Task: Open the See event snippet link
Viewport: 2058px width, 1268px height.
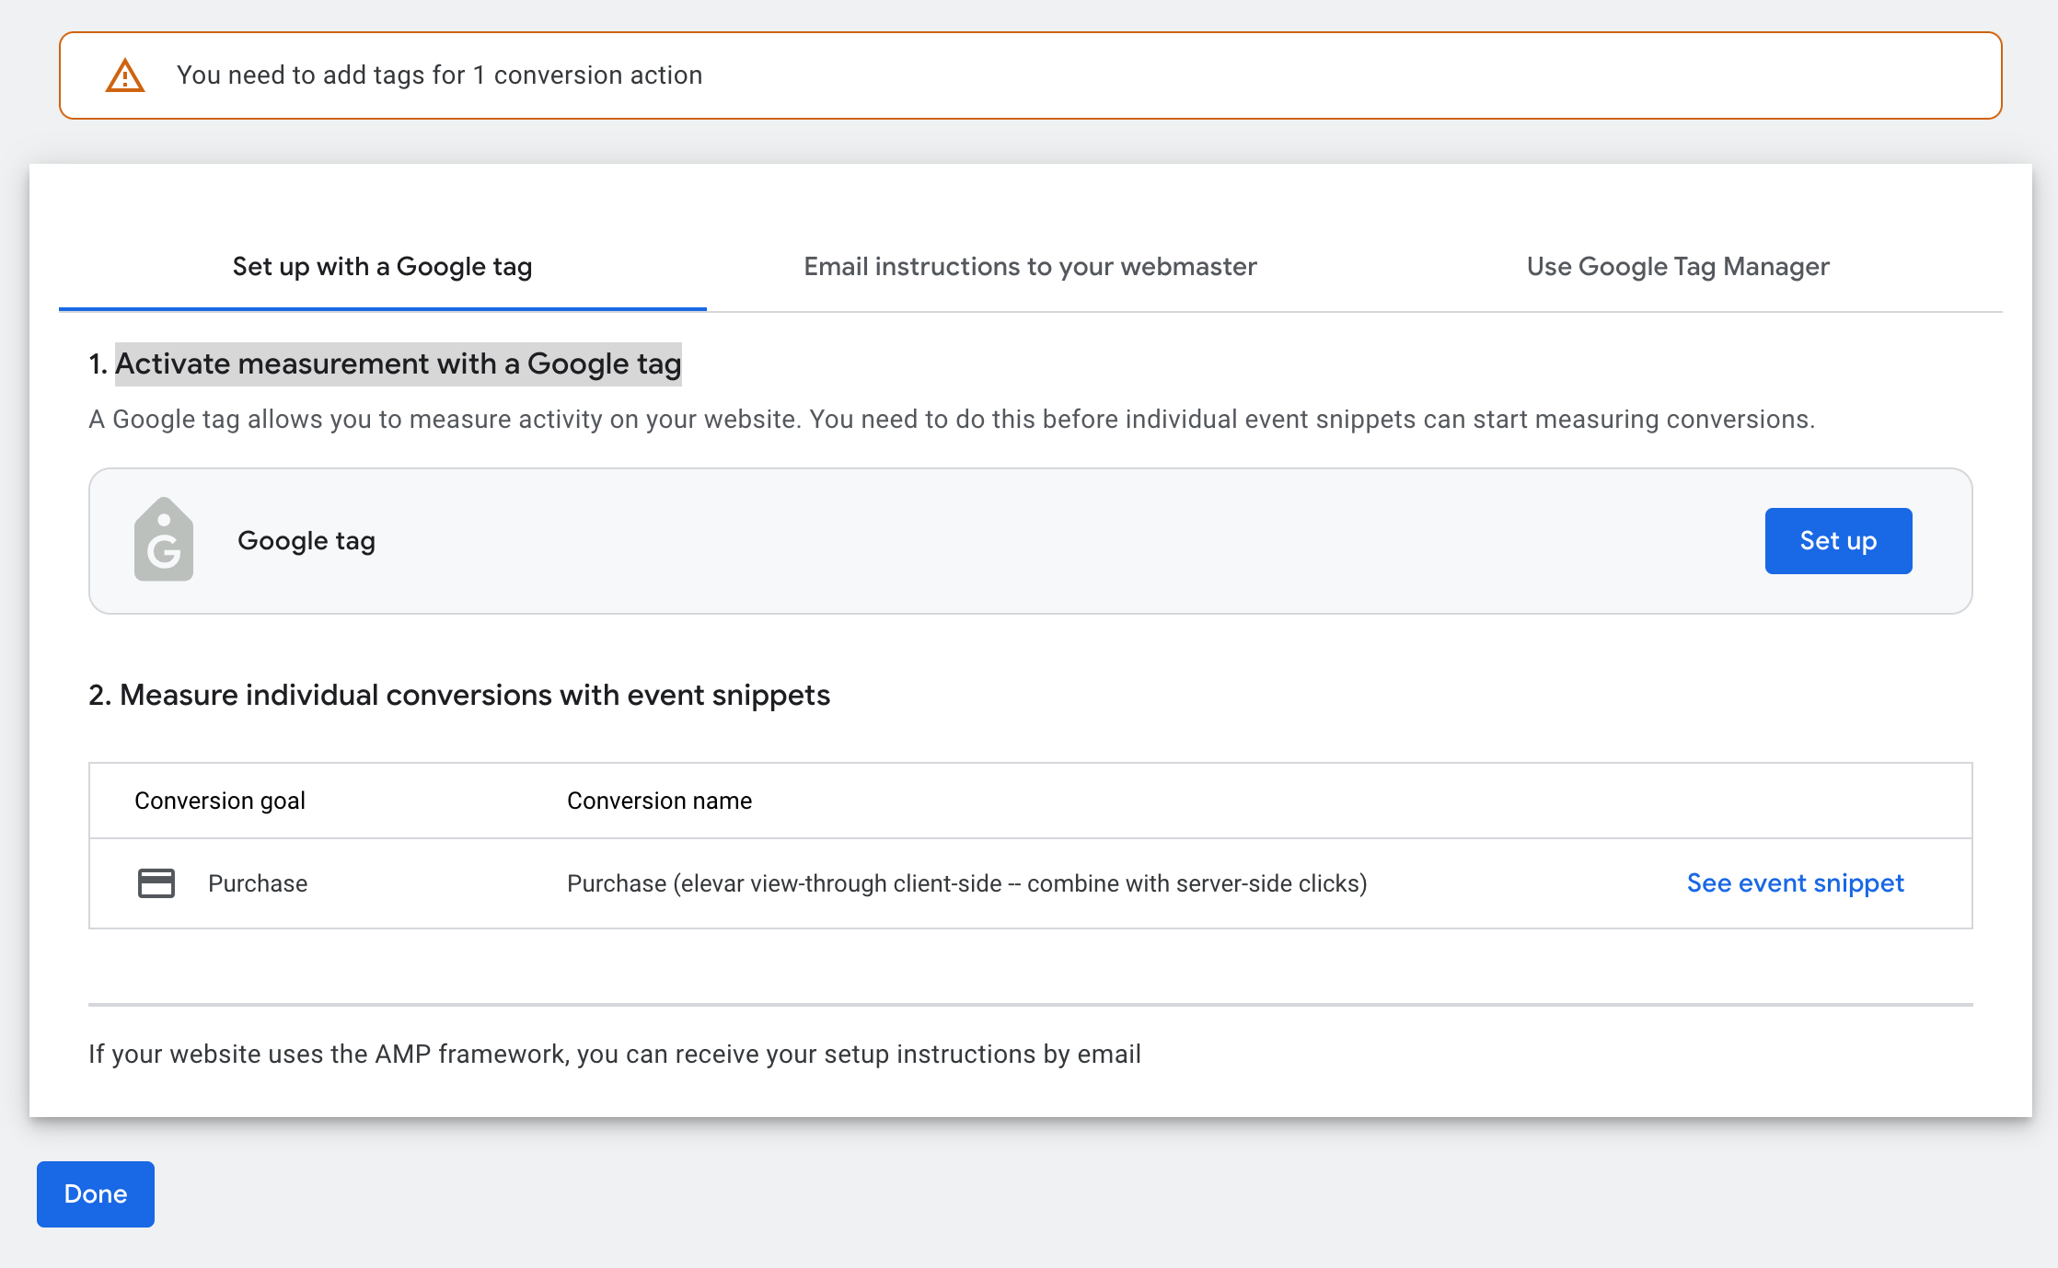Action: pyautogui.click(x=1795, y=883)
